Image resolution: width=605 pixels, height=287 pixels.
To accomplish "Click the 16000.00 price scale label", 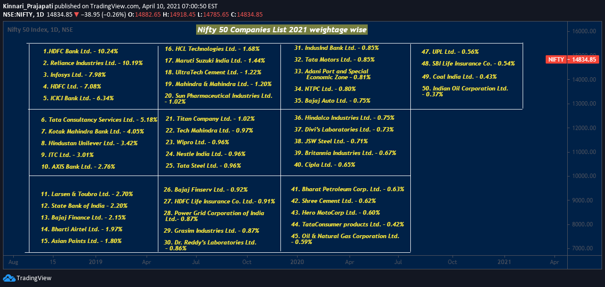I will tap(584, 31).
